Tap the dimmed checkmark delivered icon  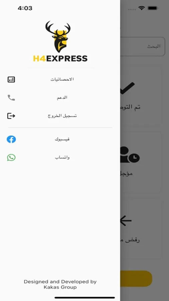[127, 88]
